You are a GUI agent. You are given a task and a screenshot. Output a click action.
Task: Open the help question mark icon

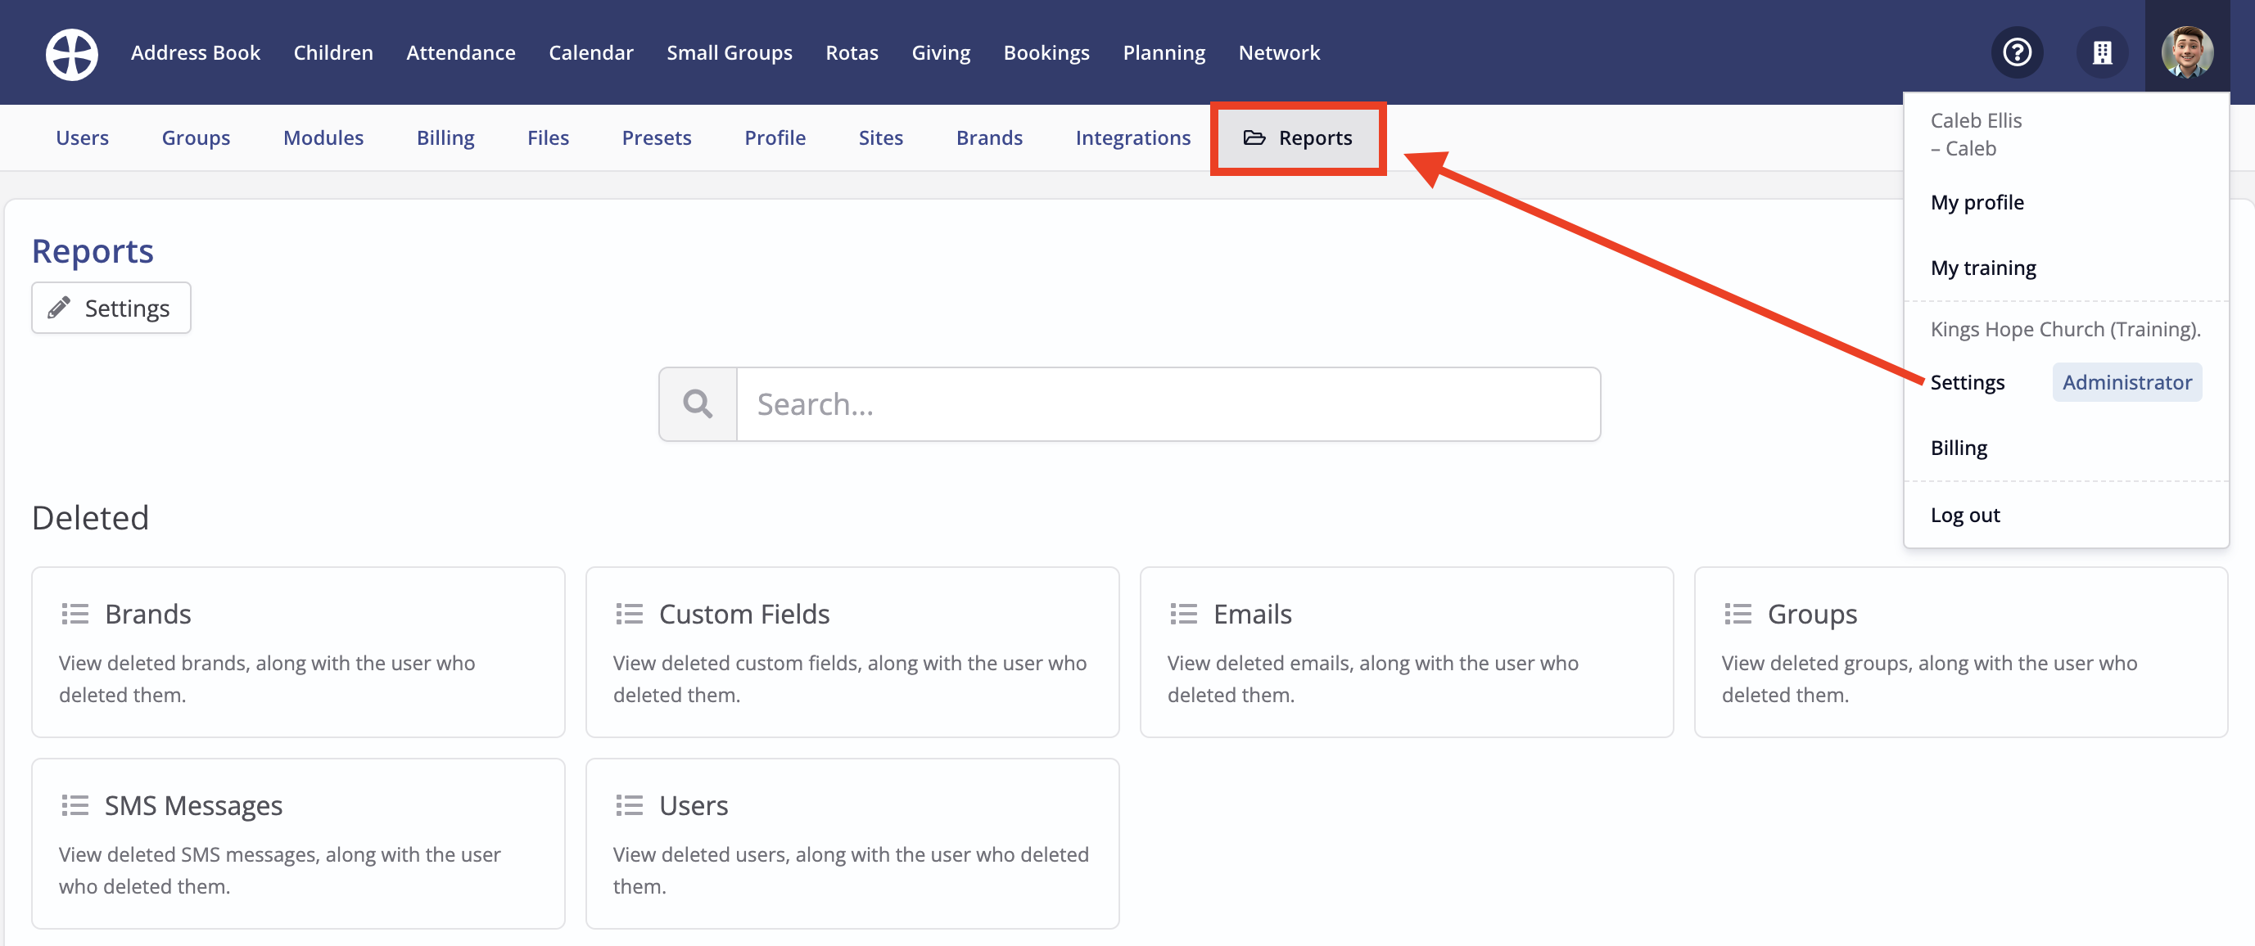[2017, 52]
